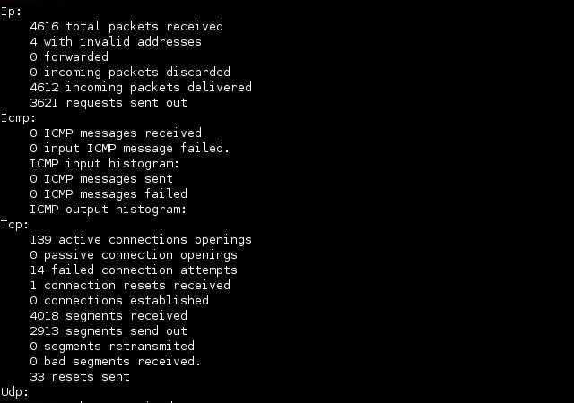The width and height of the screenshot is (574, 403).
Task: Click '0 segments retransmited' text
Action: pyautogui.click(x=112, y=347)
